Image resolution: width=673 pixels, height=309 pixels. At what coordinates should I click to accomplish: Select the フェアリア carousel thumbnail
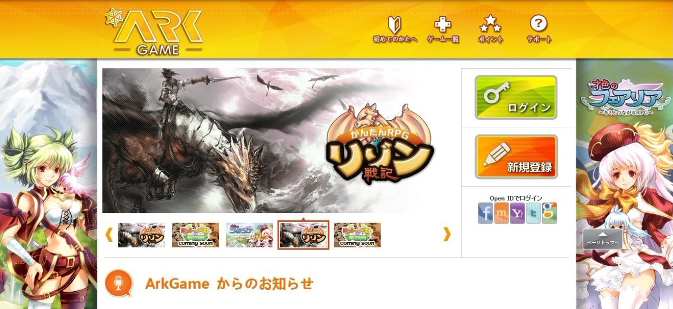tap(250, 235)
